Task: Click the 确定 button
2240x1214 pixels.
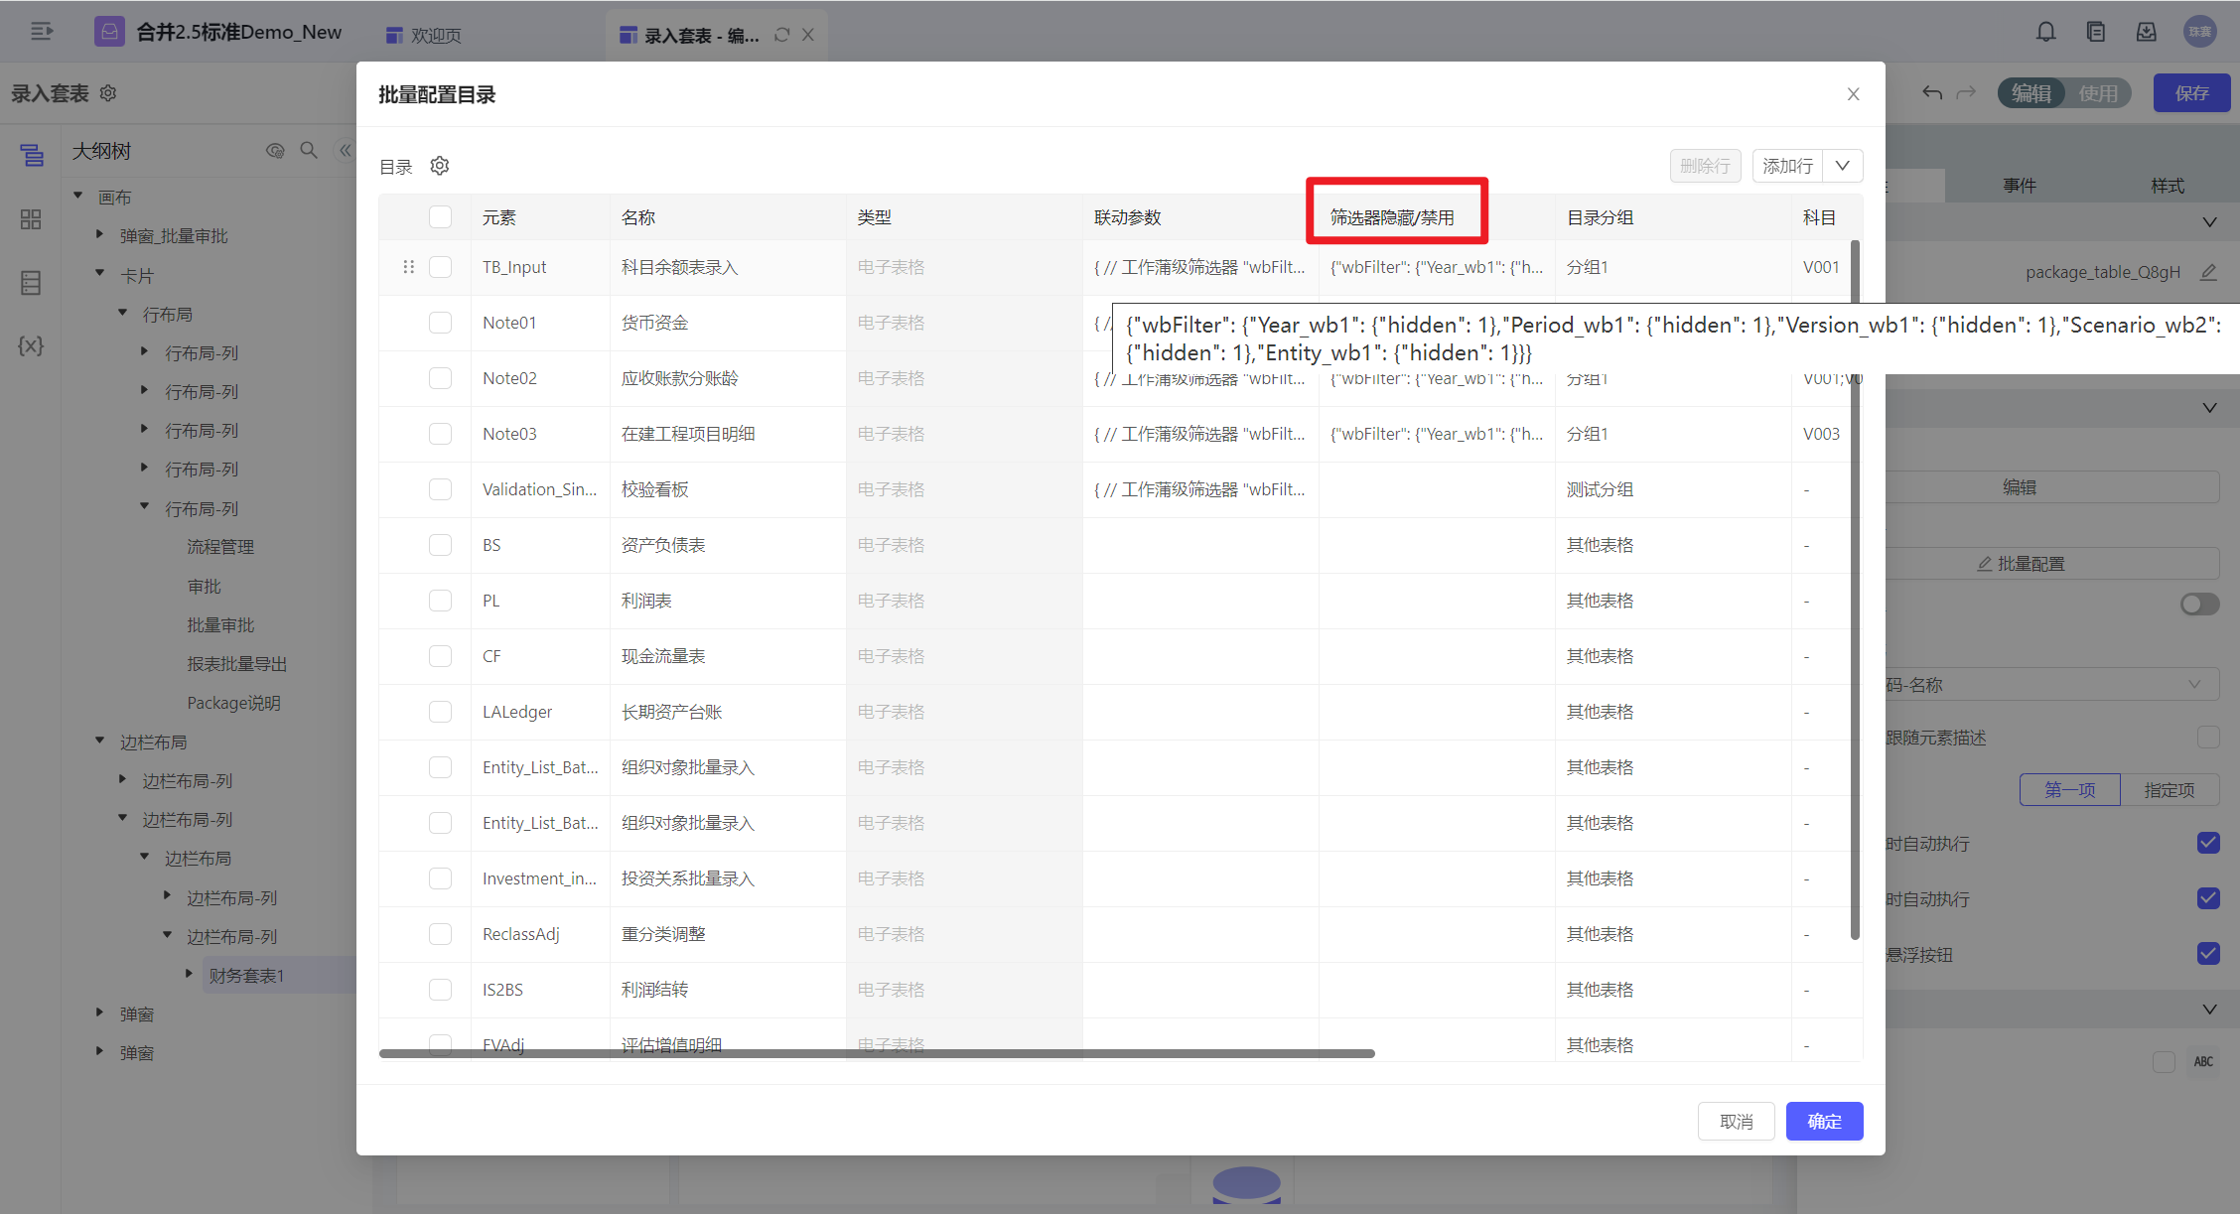Action: click(1824, 1121)
